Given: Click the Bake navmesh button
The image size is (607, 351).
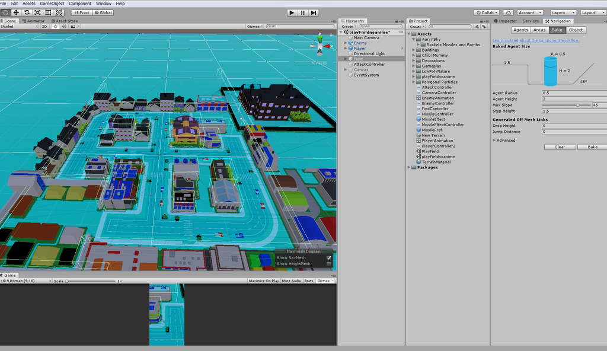Looking at the screenshot, I should pos(592,147).
